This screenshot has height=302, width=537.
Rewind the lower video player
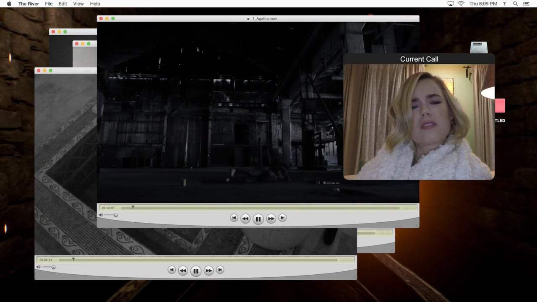[183, 270]
